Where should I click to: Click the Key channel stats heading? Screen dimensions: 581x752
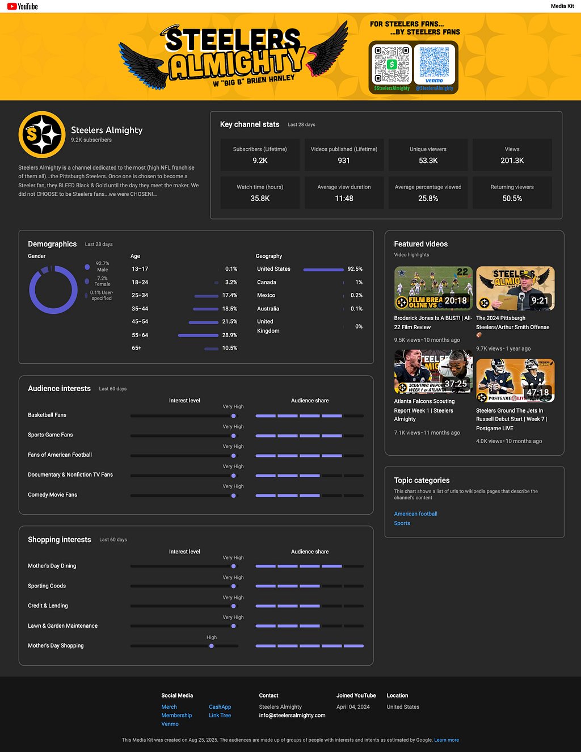250,124
